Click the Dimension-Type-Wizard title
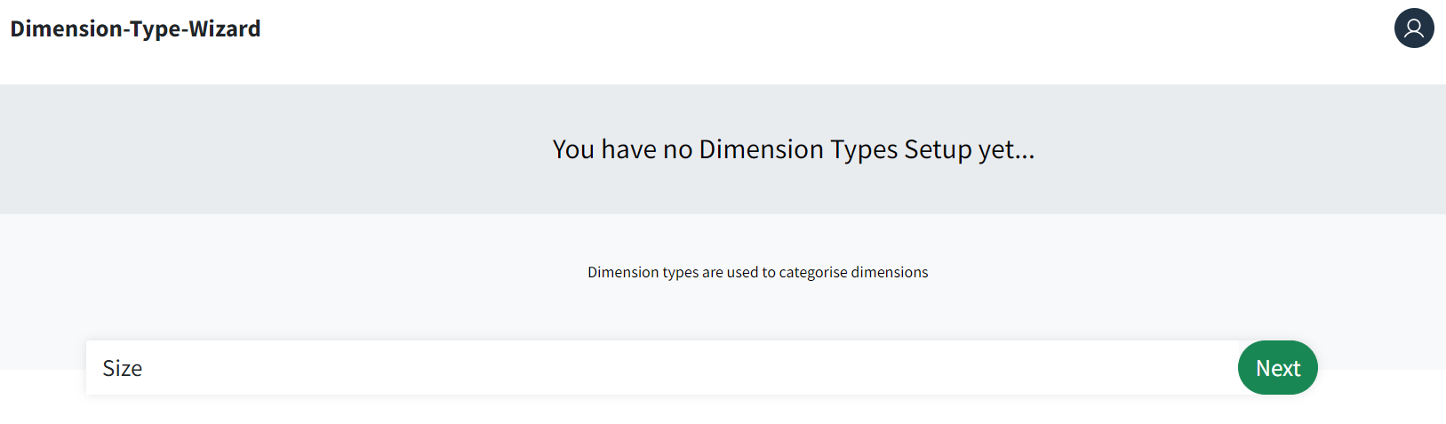1446x424 pixels. (135, 28)
